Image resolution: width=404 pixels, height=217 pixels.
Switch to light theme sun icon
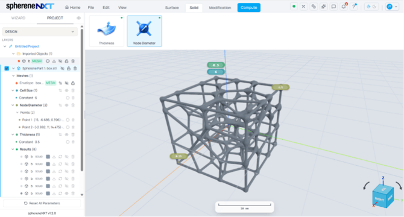pos(368,7)
